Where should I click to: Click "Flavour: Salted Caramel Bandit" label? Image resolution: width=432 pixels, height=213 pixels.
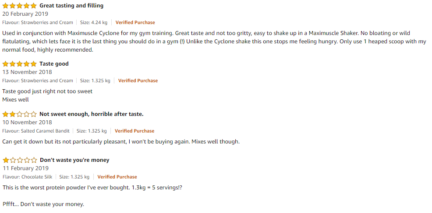[x=36, y=131]
